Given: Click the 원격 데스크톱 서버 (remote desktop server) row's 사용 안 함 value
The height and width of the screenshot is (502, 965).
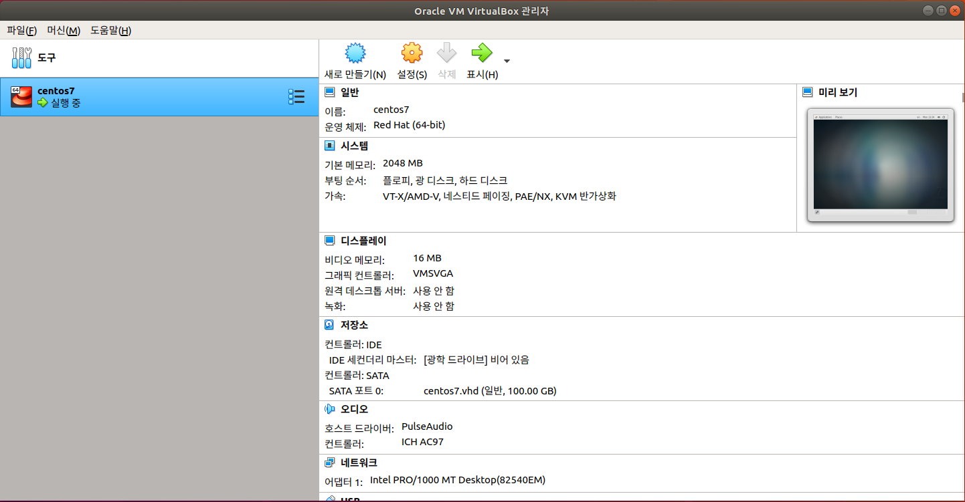Looking at the screenshot, I should pos(433,291).
